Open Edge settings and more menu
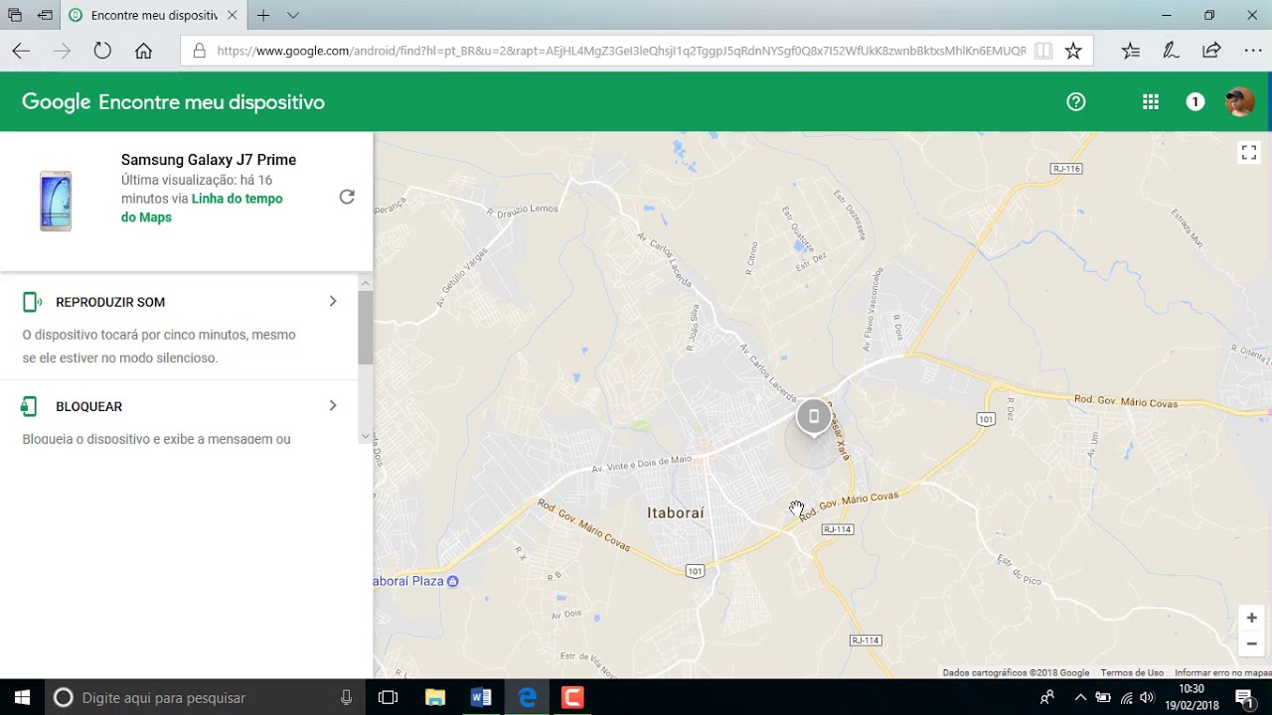Image resolution: width=1272 pixels, height=715 pixels. click(1253, 51)
